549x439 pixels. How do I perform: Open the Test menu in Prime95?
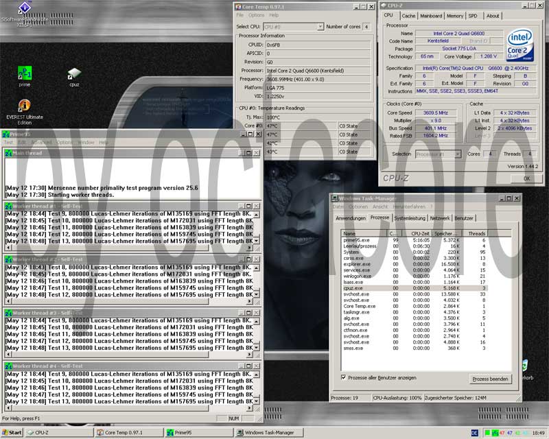pos(8,143)
